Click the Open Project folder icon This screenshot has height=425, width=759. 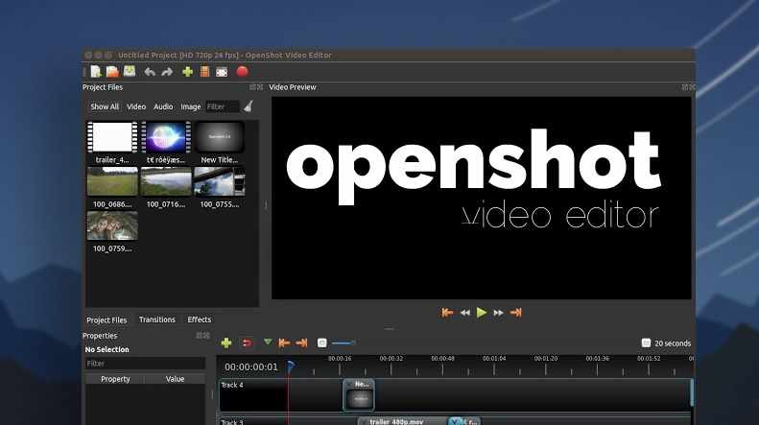(x=112, y=71)
